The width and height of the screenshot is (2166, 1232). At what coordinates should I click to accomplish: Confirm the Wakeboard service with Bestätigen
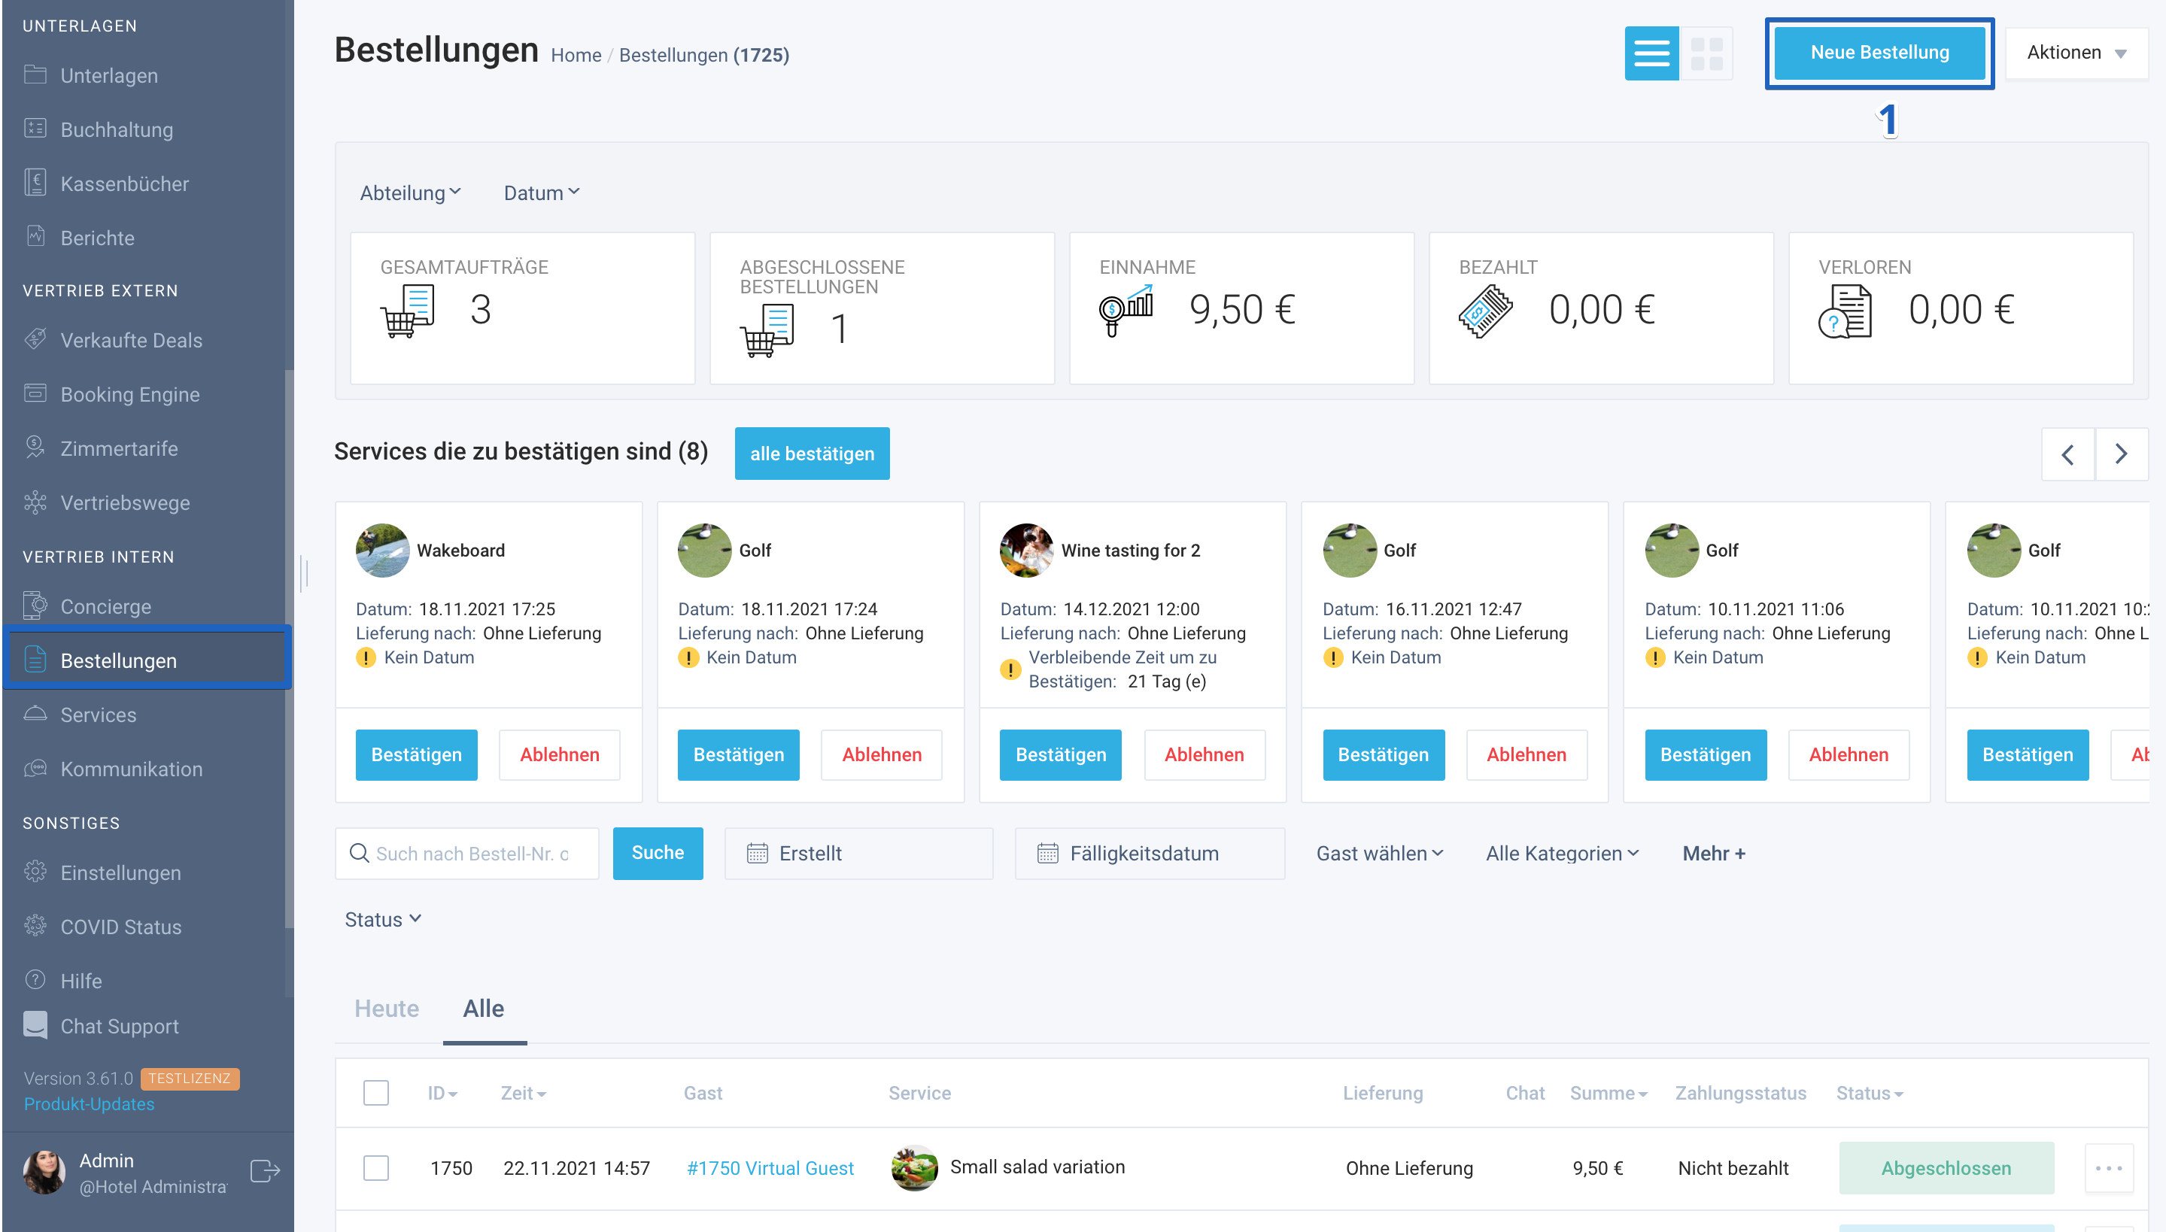pos(417,755)
